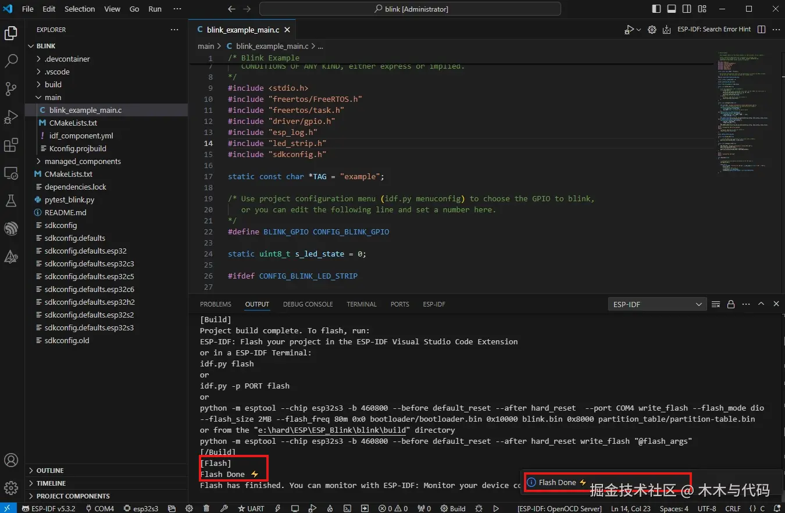785x513 pixels.
Task: Click the remote window indicator in status bar
Action: click(8, 508)
